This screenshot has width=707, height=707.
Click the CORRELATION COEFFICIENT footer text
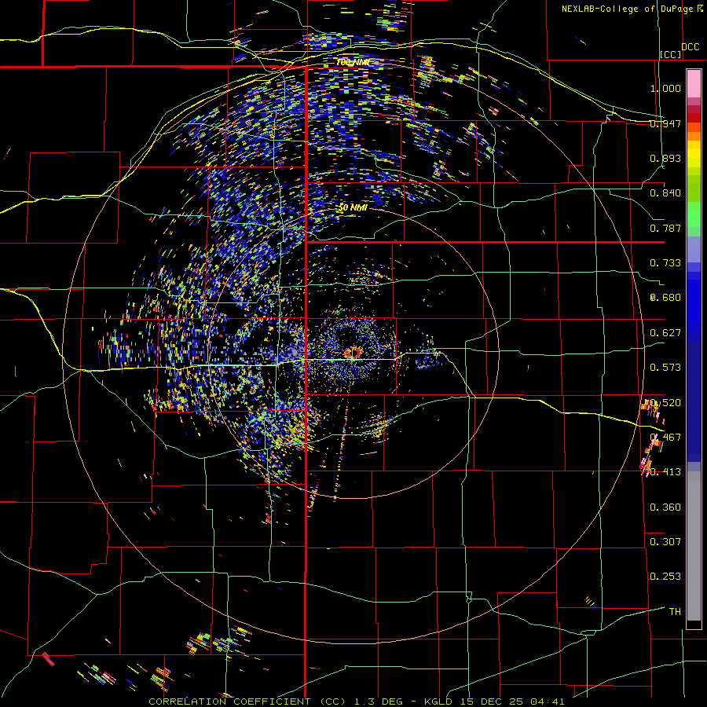tap(229, 702)
